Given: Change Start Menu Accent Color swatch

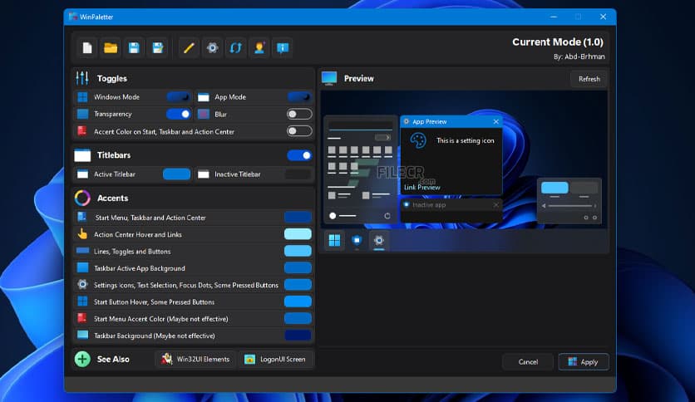Looking at the screenshot, I should pyautogui.click(x=298, y=318).
